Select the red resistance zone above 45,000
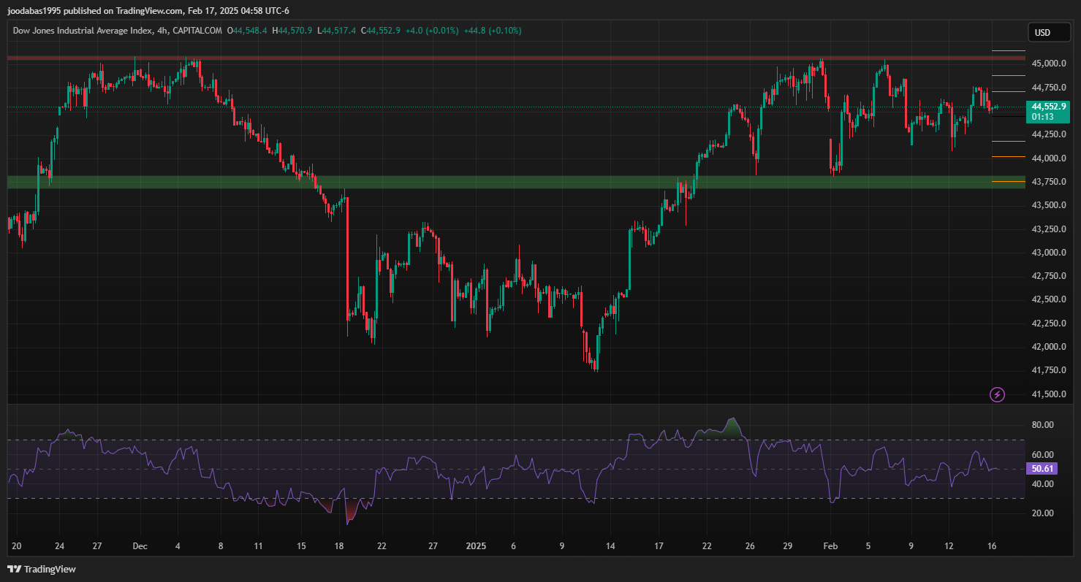Screen dimensions: 1081x582 click(512, 57)
